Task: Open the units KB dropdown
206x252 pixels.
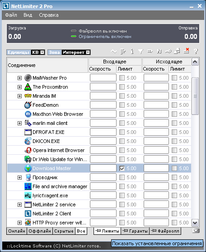Action: (x=42, y=52)
